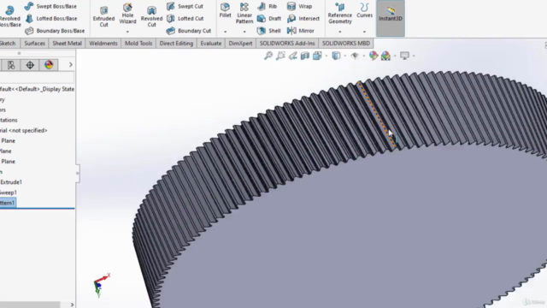Select Material <not specified> in tree
Image resolution: width=547 pixels, height=308 pixels.
click(x=24, y=130)
